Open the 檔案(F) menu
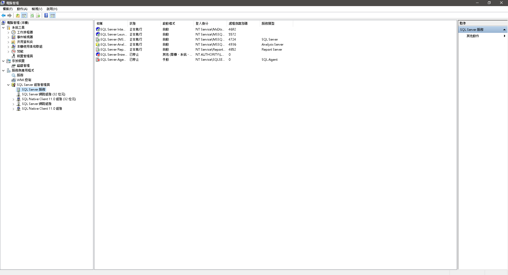 pos(8,9)
